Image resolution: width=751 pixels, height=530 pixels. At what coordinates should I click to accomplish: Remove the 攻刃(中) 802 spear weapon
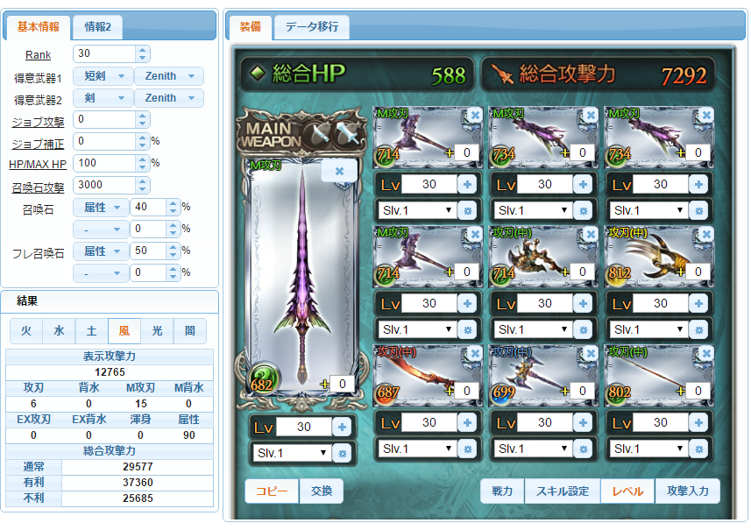(706, 353)
